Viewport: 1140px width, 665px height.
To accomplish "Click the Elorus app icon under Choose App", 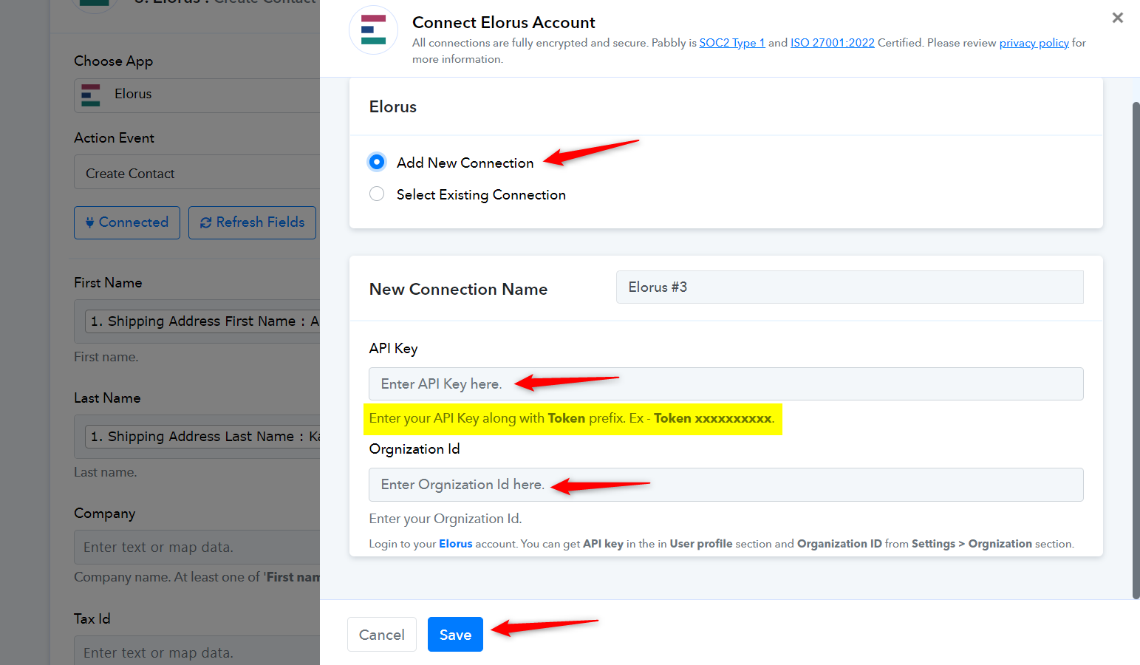I will tap(91, 95).
